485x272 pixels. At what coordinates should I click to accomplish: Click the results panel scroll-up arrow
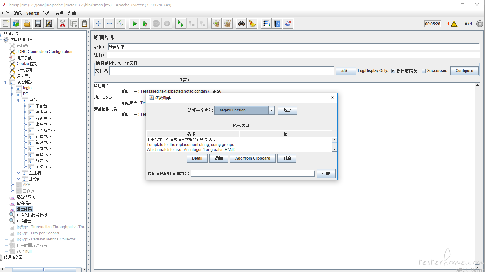[x=477, y=85]
